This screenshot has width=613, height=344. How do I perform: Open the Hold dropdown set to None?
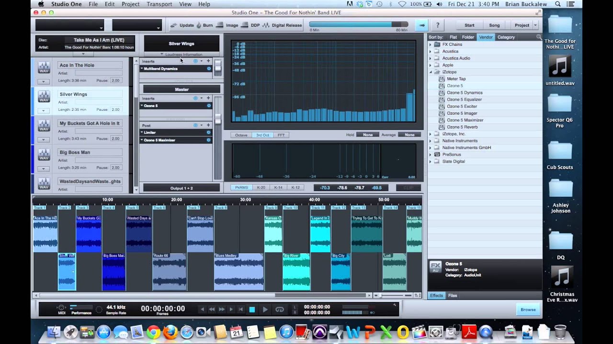(368, 135)
